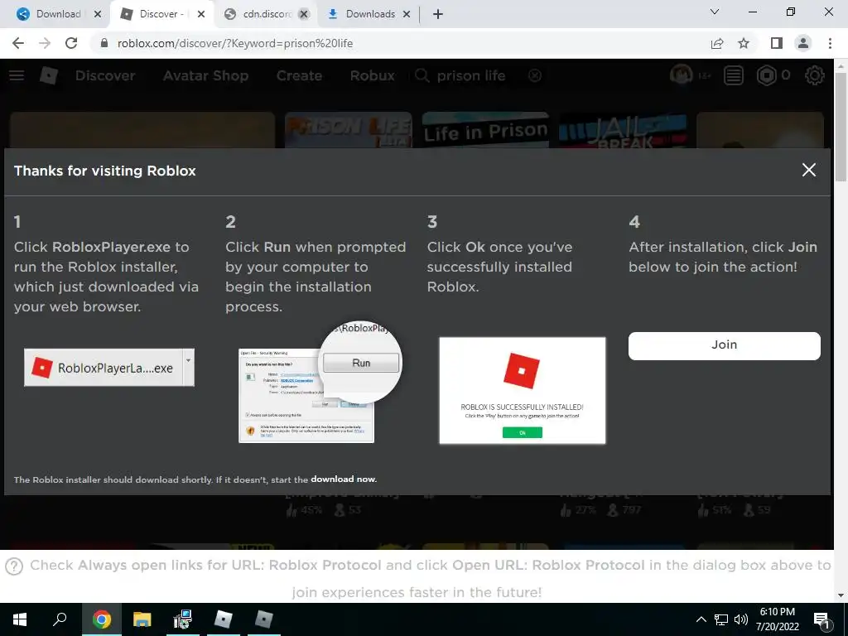Click the second Roblox taskbar icon
This screenshot has width=848, height=636.
264,619
